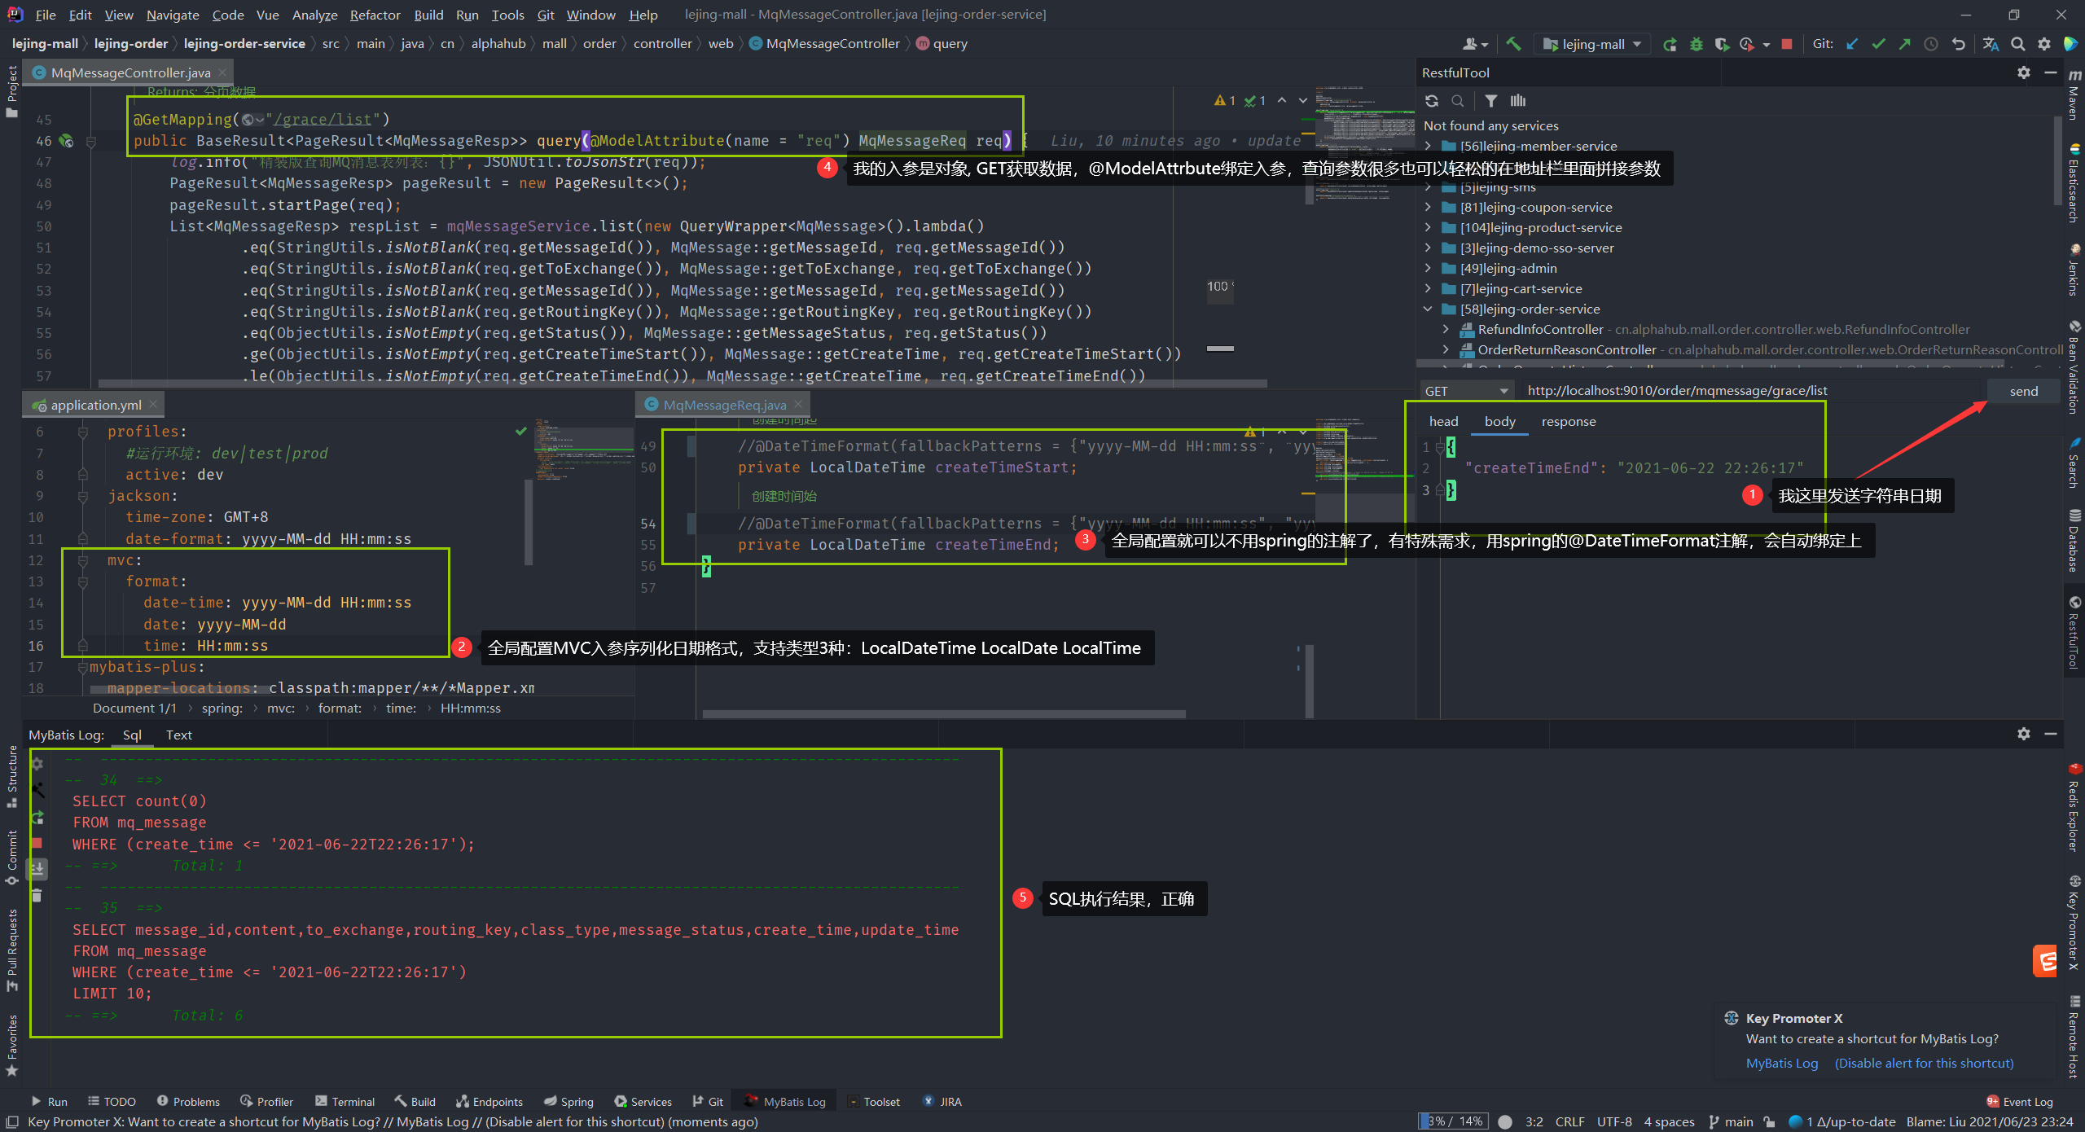Rerun MyBatis Log with the green gutter icon
The width and height of the screenshot is (2085, 1132).
click(37, 817)
